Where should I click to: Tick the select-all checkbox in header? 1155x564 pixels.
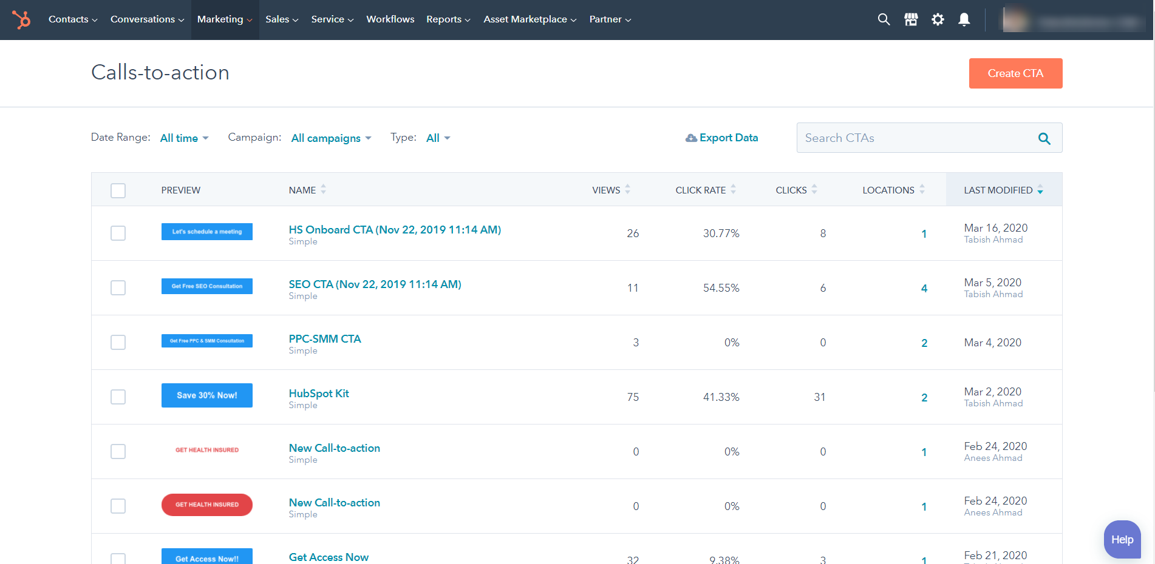[118, 190]
